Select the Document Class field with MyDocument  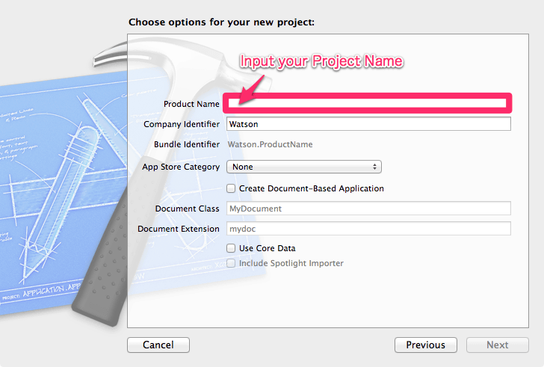point(368,209)
